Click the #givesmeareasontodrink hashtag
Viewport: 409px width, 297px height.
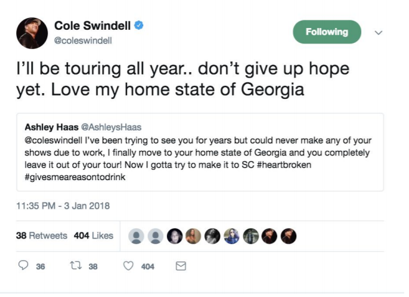coord(75,177)
